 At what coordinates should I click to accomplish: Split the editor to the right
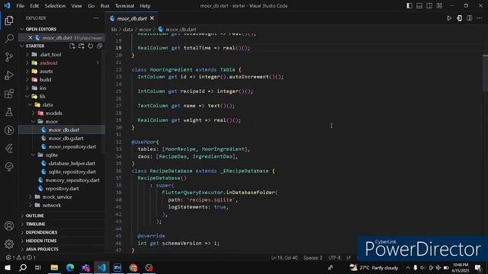coord(470,18)
